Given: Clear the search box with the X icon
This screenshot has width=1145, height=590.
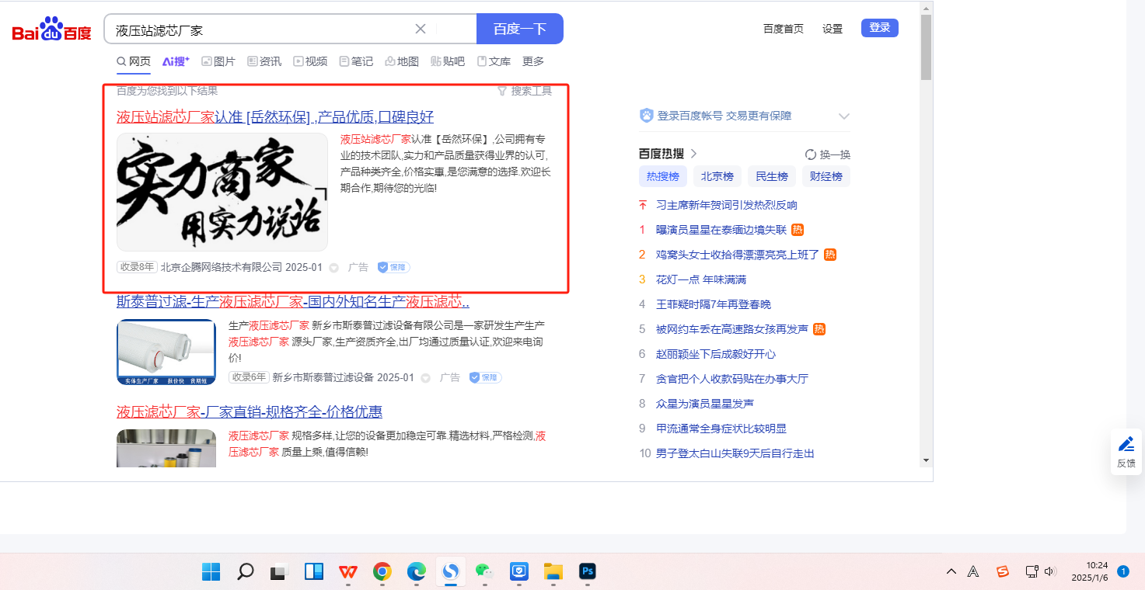Looking at the screenshot, I should tap(421, 29).
